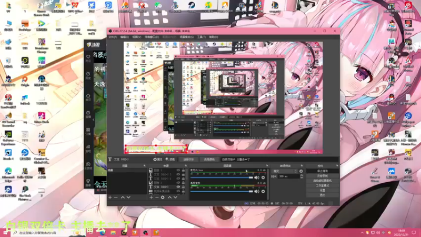The image size is (421, 237).
Task: Click Select Color button in source toolbar
Action: coord(209,160)
